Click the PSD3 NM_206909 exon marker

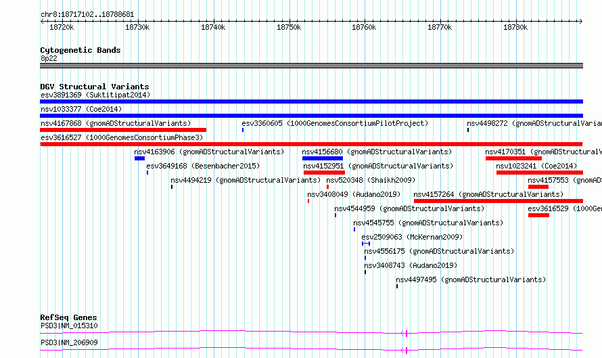tap(407, 351)
